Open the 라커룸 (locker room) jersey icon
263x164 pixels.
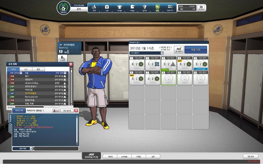coord(119,8)
